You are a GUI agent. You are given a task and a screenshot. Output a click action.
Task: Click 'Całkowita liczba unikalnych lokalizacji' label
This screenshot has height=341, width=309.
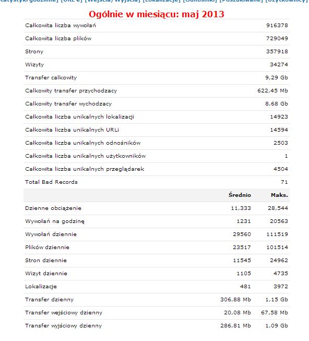[79, 117]
